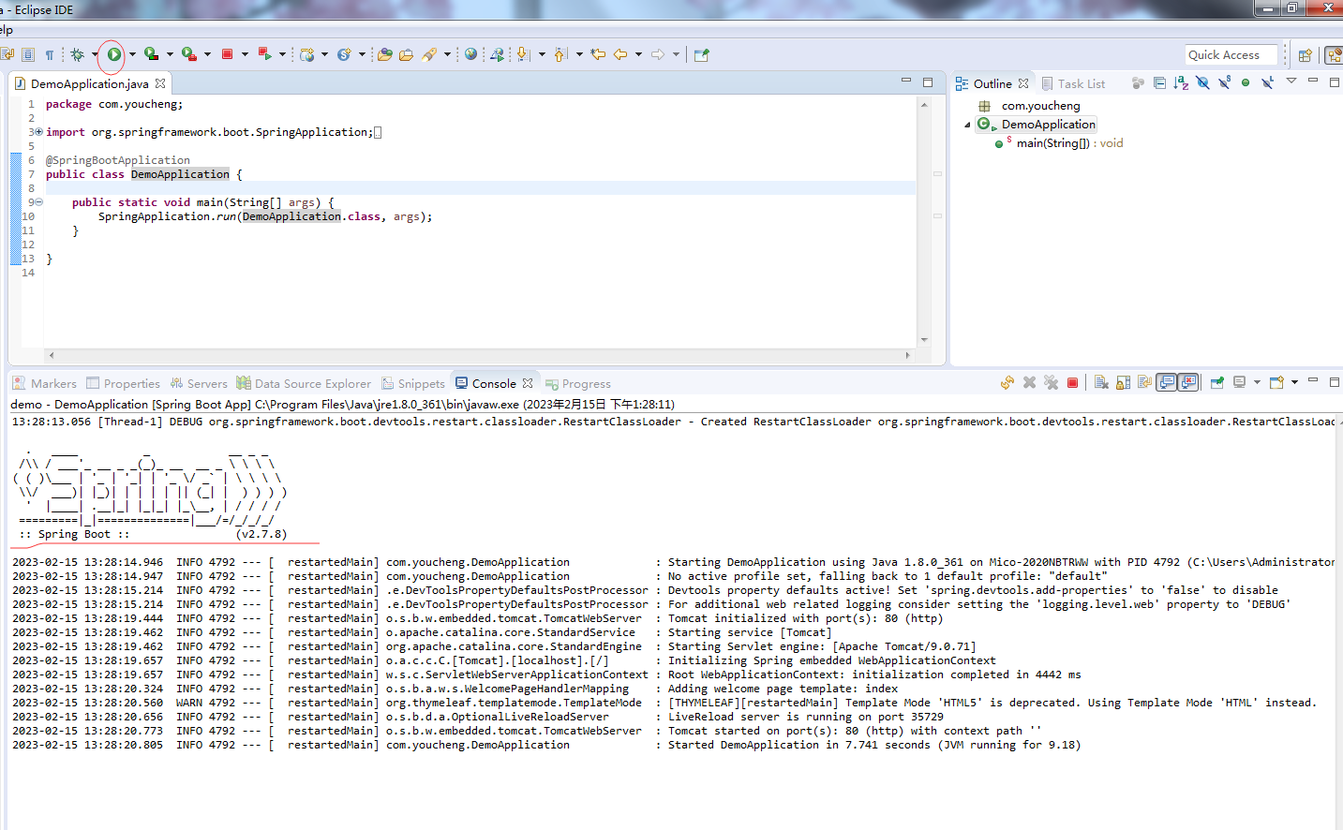
Task: Click the Open Perspective icon
Action: (x=1305, y=55)
